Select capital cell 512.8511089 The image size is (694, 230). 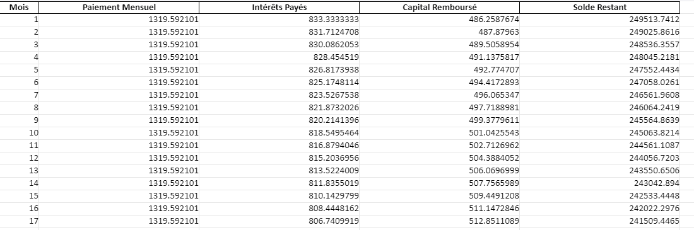[440, 221]
